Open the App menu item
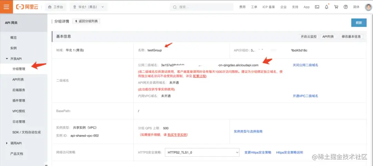 [307, 7]
